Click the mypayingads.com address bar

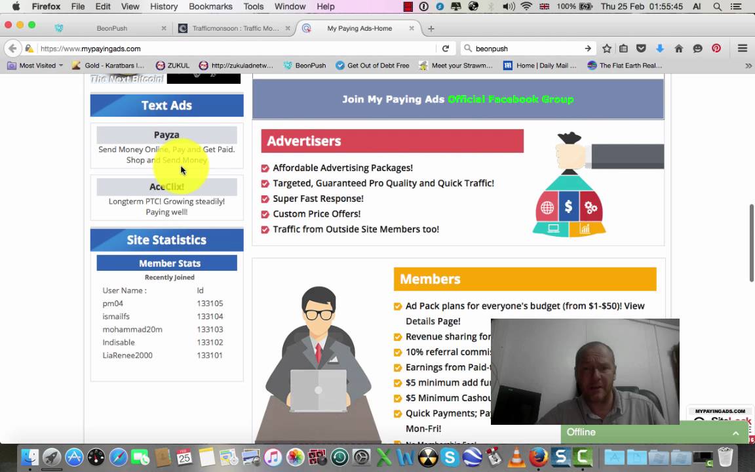(x=236, y=49)
